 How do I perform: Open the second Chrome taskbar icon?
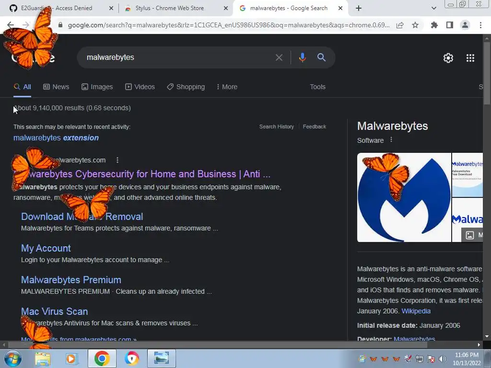[132, 358]
